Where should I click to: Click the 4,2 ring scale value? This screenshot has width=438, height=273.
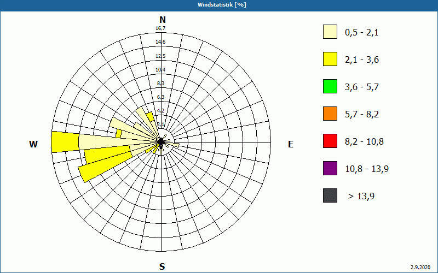pos(160,111)
